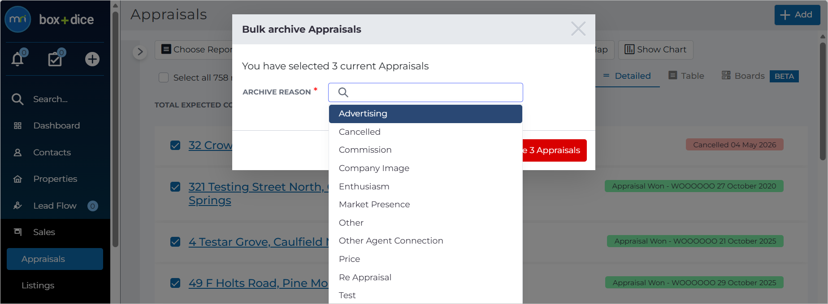Screen dimensions: 828x304
Task: Open the tasks clipboard icon
Action: point(56,59)
